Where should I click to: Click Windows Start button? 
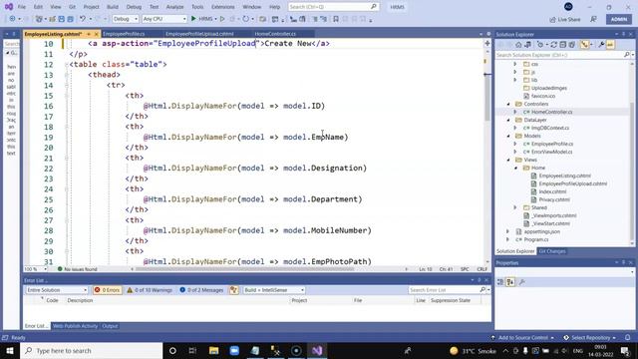coord(10,350)
